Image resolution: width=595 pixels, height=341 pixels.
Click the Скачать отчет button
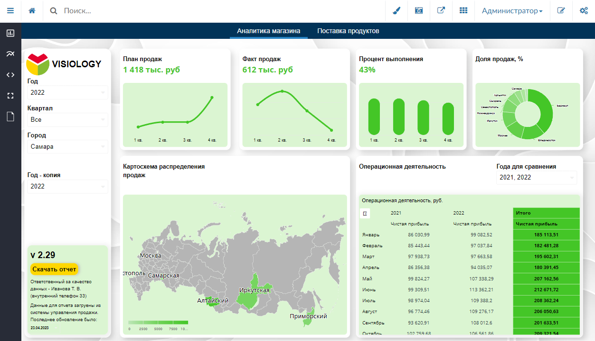point(54,269)
